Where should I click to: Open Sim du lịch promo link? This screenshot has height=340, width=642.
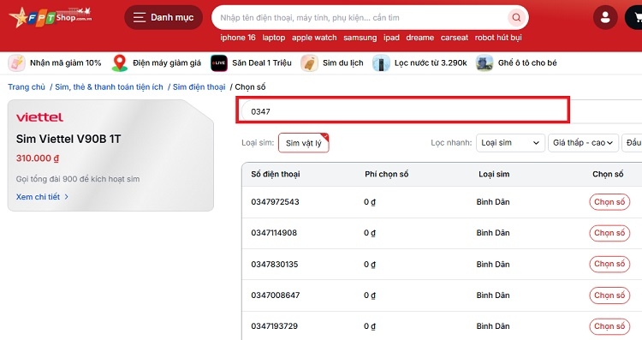(342, 63)
